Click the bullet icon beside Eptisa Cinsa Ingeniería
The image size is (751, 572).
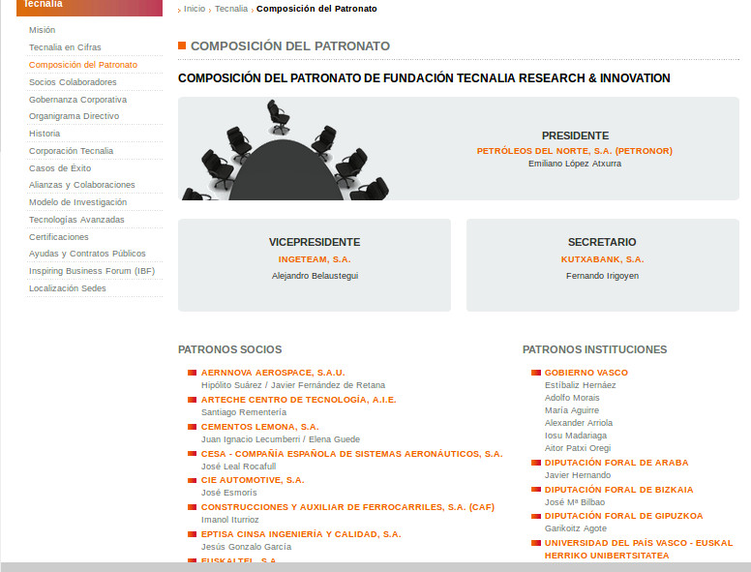tap(192, 534)
